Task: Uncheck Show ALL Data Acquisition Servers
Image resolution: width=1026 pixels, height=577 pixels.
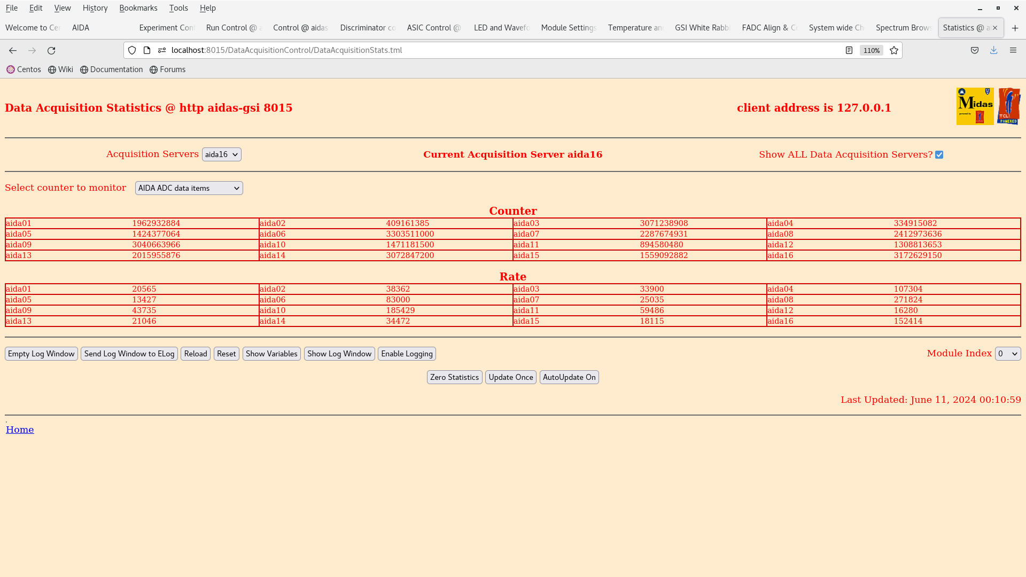Action: [x=939, y=155]
